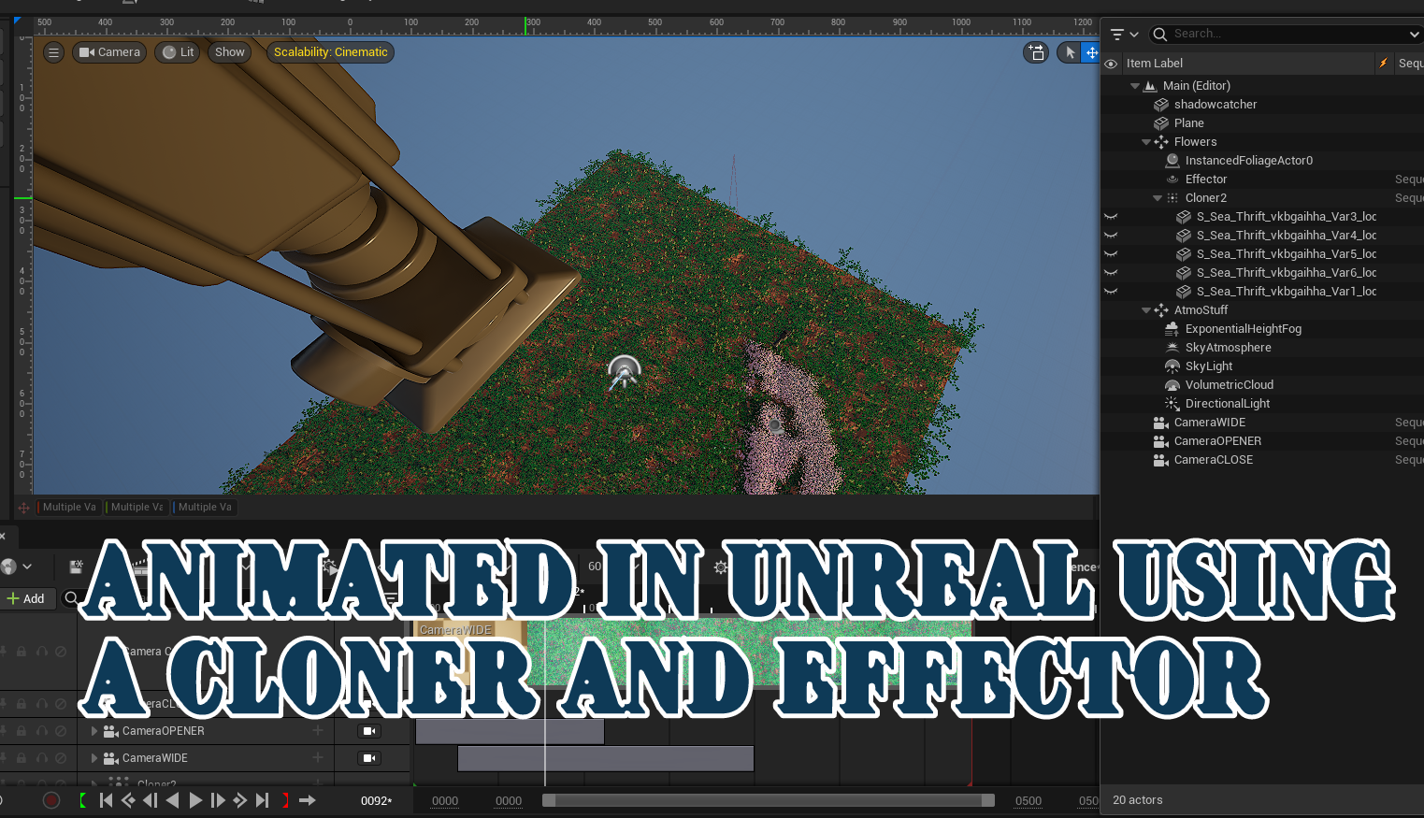The height and width of the screenshot is (818, 1424).
Task: Click the Camera viewport type button
Action: pos(109,52)
